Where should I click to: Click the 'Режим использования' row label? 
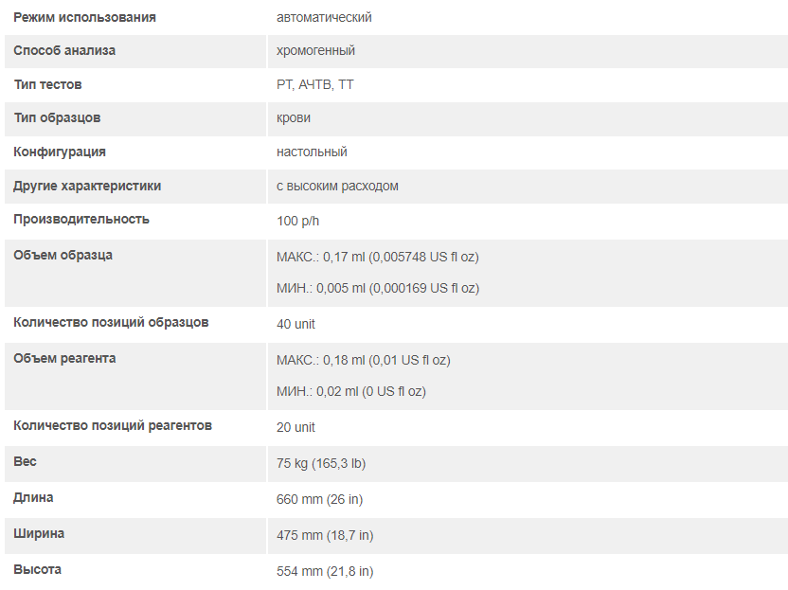(x=84, y=17)
